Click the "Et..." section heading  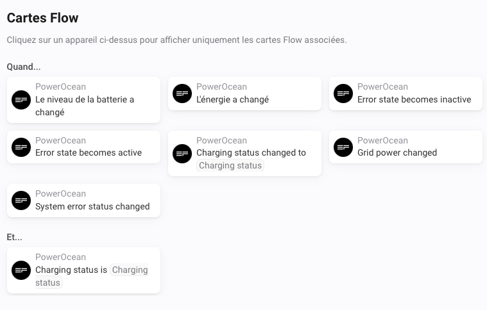click(15, 237)
